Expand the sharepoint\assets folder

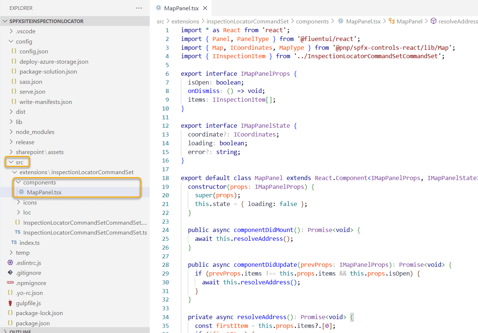(11, 152)
